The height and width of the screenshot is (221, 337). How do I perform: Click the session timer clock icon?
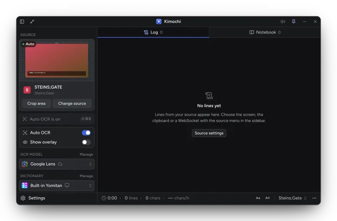point(104,198)
